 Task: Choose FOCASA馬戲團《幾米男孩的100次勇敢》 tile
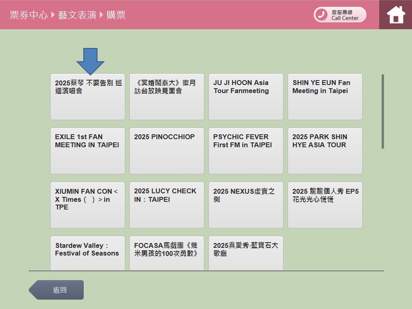[x=167, y=253]
